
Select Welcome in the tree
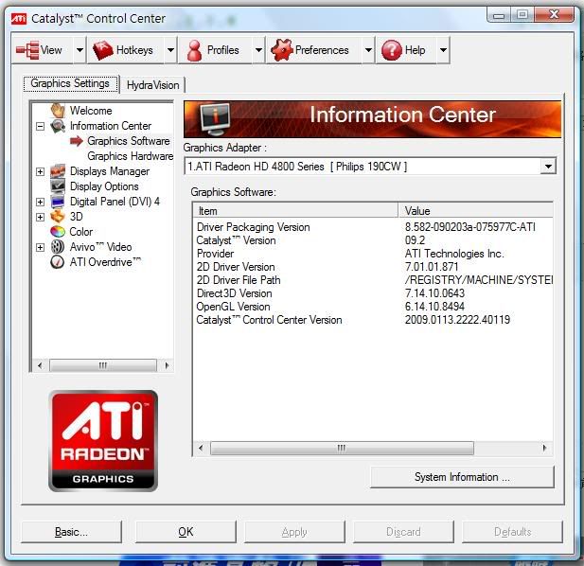[x=91, y=111]
